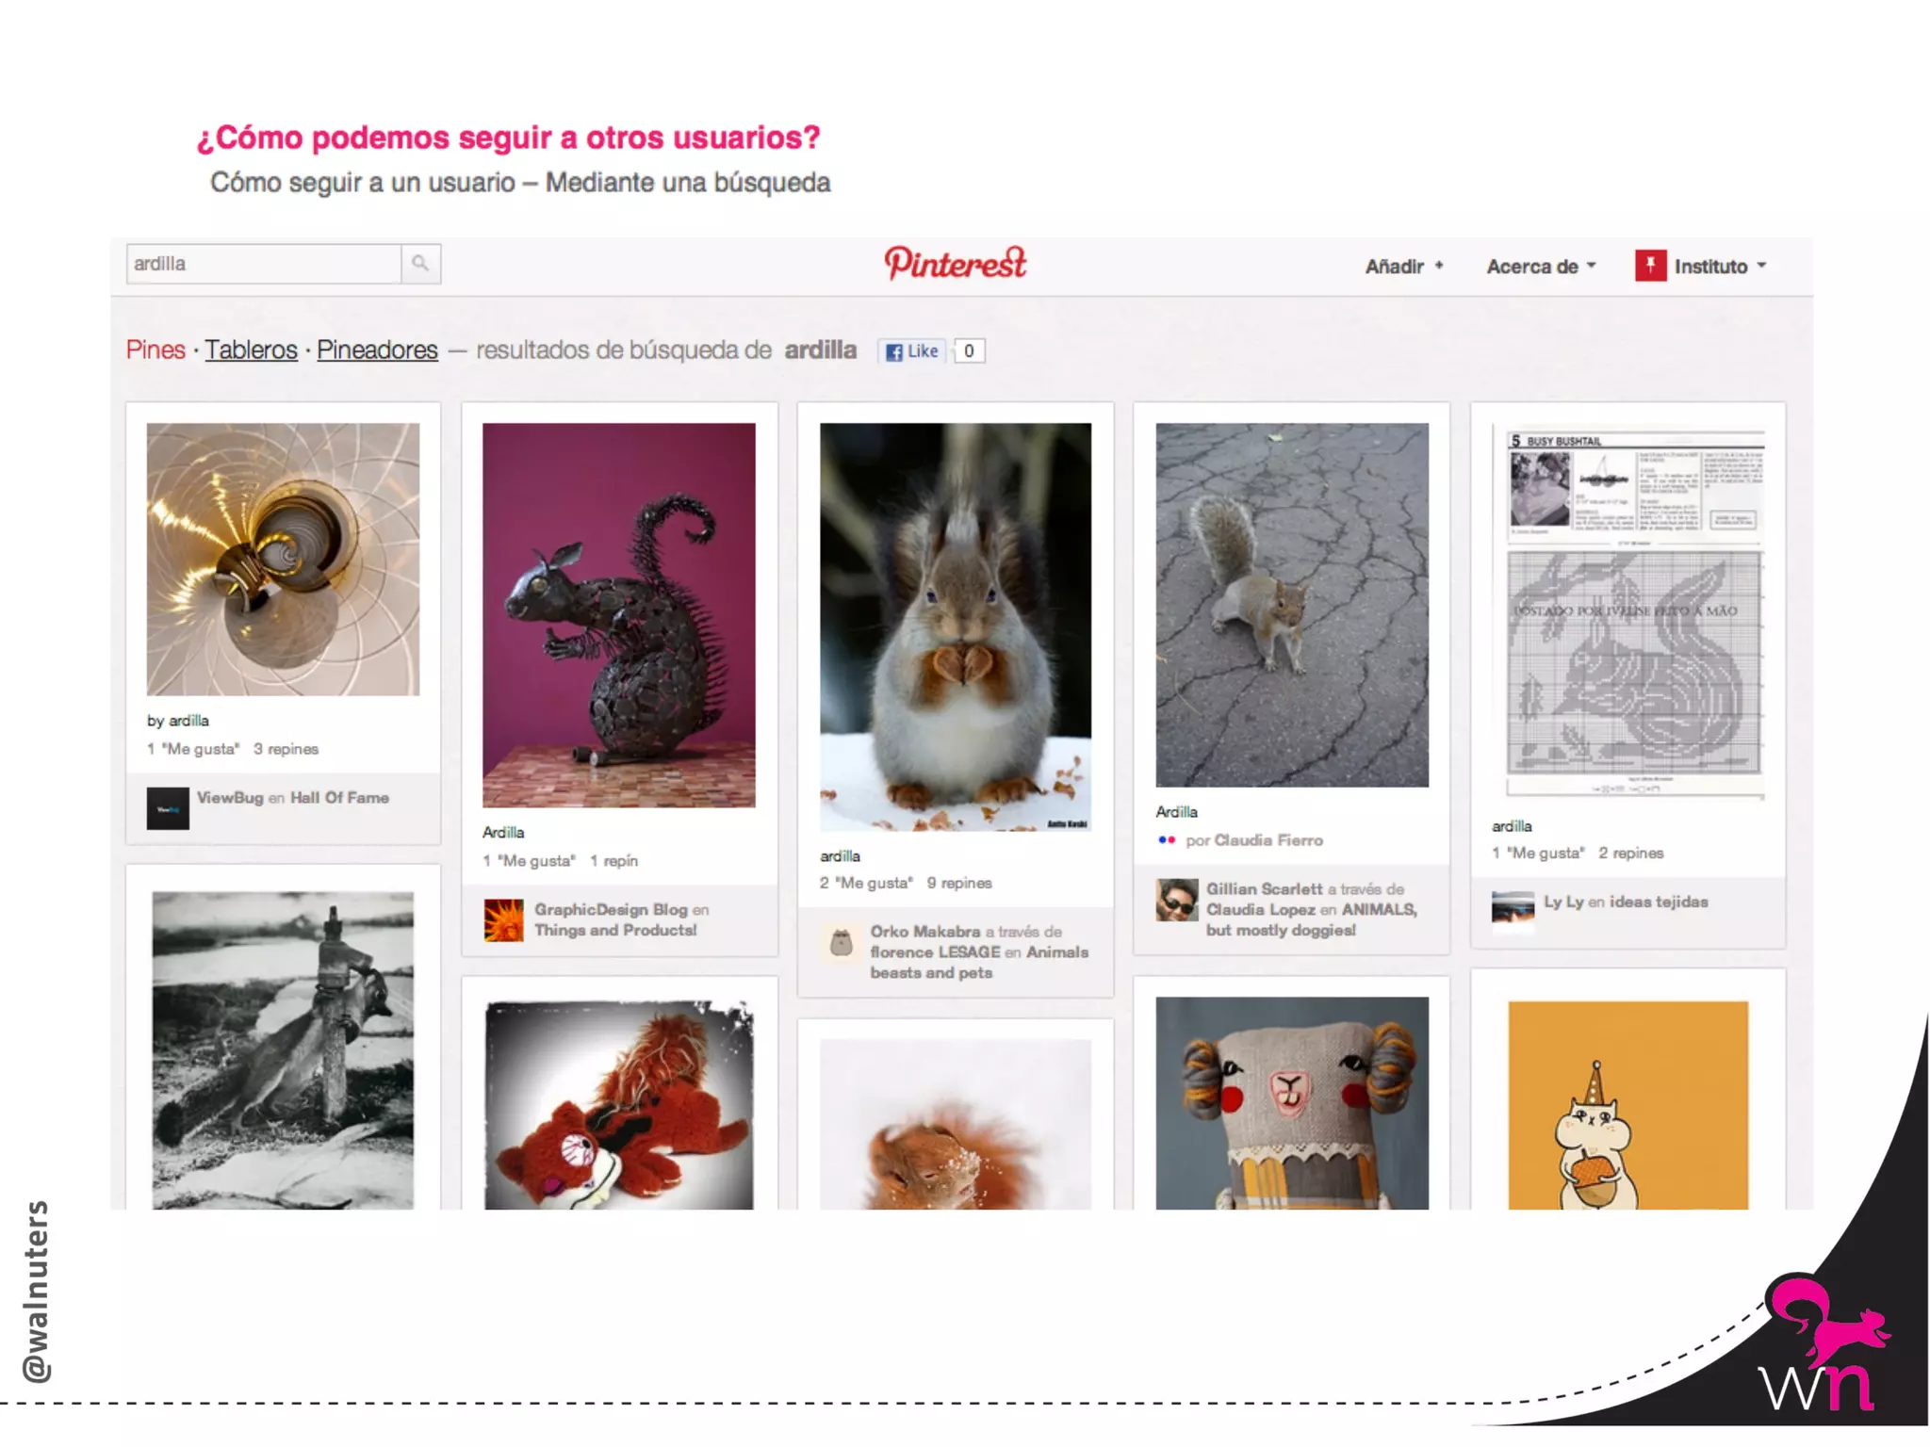Click the search magnifier icon
This screenshot has width=1930, height=1447.
420,264
